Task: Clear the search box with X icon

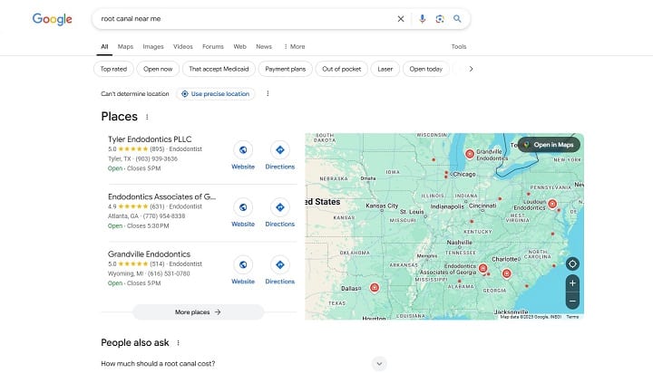Action: [x=401, y=19]
